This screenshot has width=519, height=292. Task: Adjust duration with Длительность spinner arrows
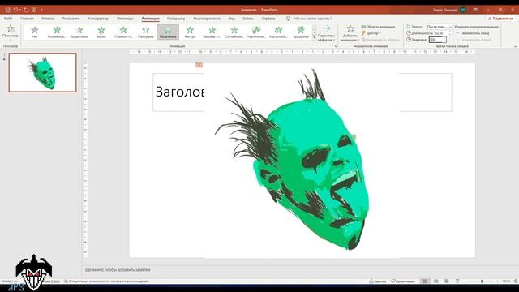coord(449,33)
